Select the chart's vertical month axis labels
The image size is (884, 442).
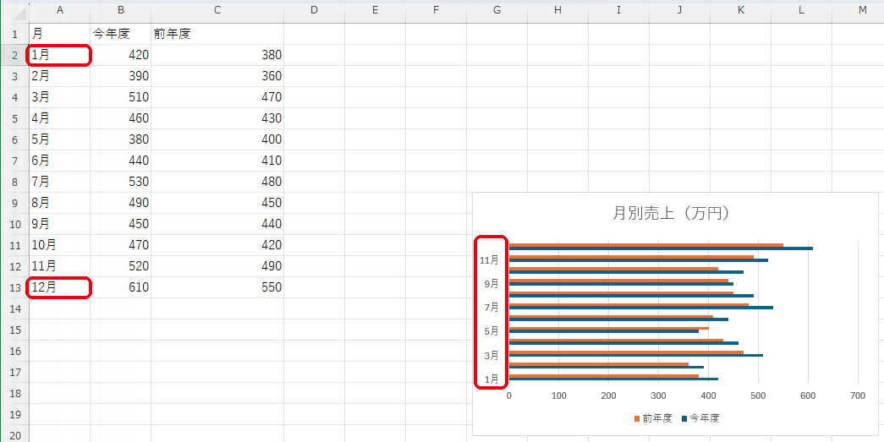coord(491,312)
